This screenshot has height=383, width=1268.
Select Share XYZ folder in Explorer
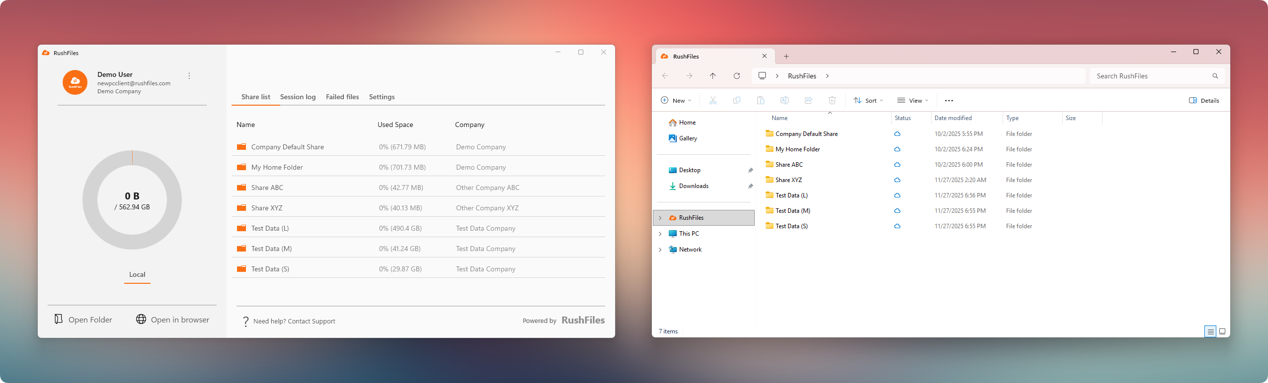click(x=784, y=180)
